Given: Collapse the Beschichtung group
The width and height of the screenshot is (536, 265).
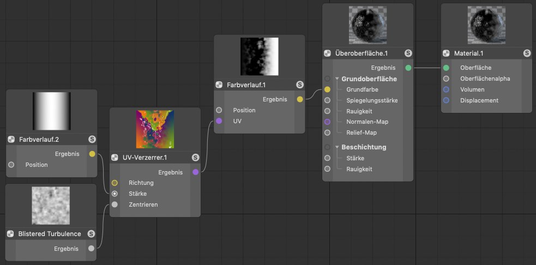Looking at the screenshot, I should (x=337, y=147).
